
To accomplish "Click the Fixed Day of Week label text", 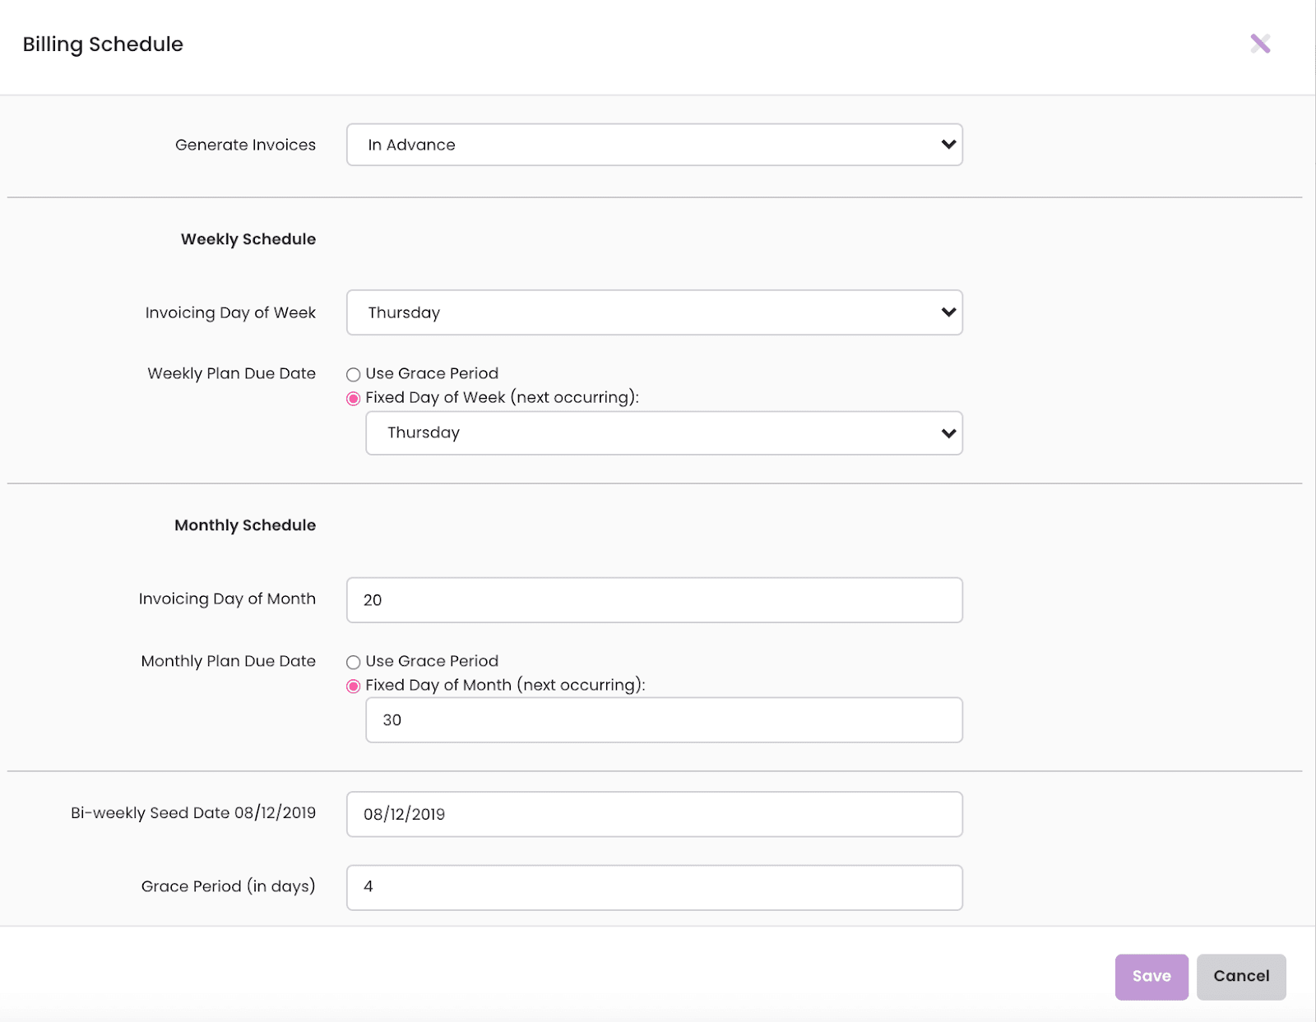I will click(x=502, y=397).
